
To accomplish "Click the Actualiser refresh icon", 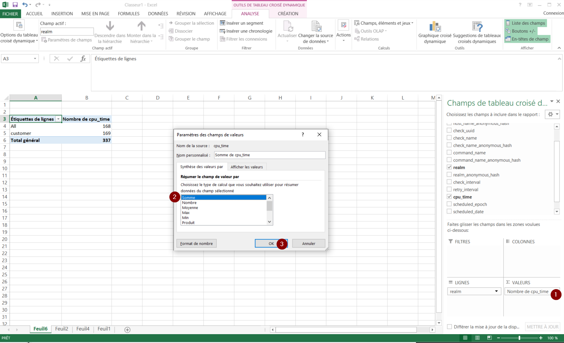I will pyautogui.click(x=287, y=27).
